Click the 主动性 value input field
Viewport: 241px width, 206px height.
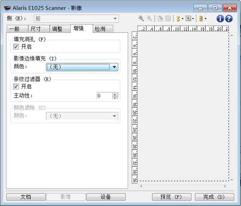(105, 96)
